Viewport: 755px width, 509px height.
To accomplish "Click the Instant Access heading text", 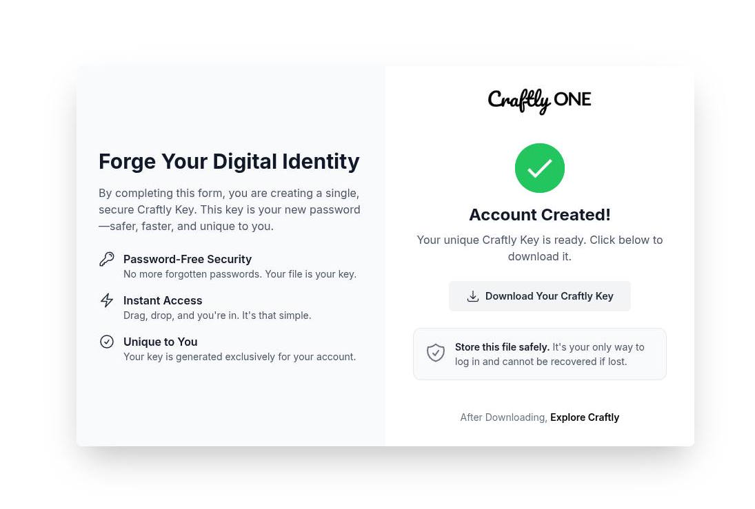I will pyautogui.click(x=163, y=300).
